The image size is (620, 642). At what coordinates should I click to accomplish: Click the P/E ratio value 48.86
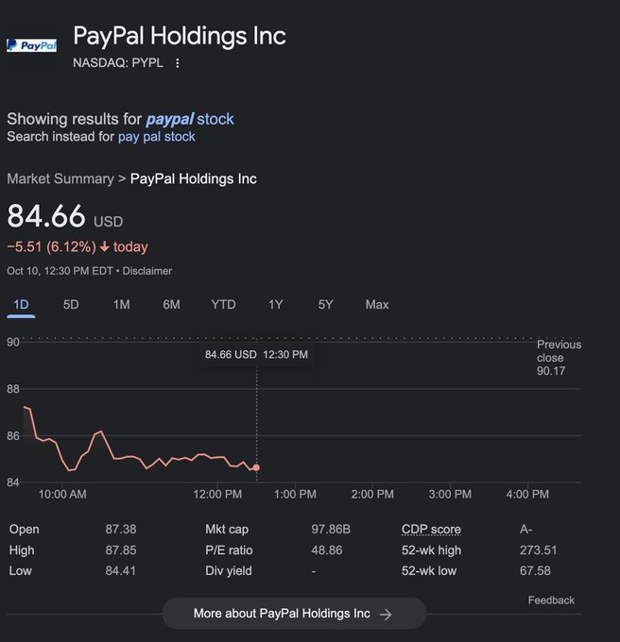(327, 549)
